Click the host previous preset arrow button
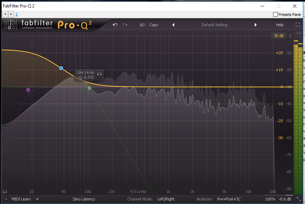Viewport: 305px width, 204px height. (5, 14)
